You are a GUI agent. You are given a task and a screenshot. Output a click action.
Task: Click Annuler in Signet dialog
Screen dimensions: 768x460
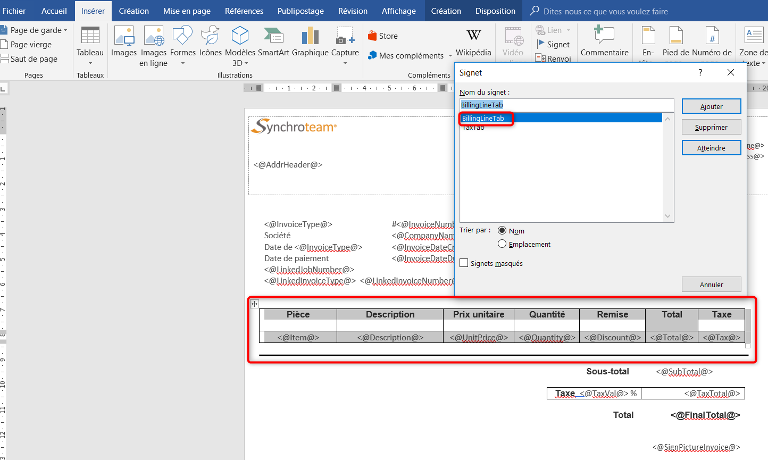(x=711, y=285)
